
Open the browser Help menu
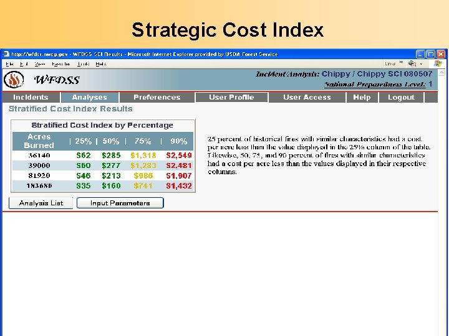point(100,63)
